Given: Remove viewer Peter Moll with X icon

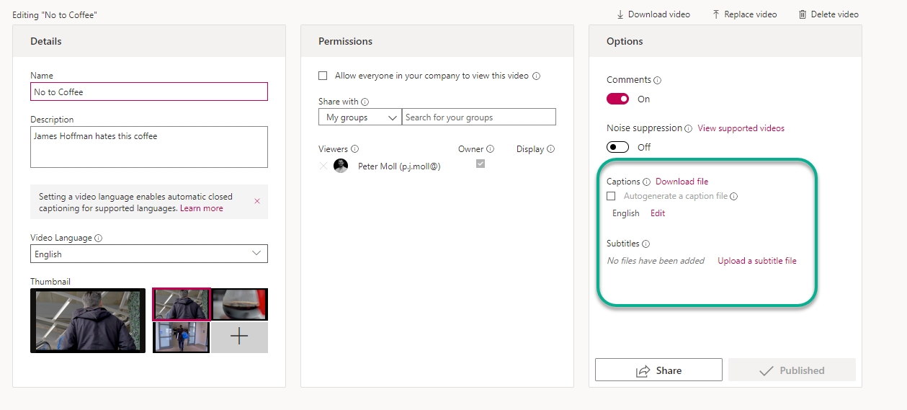Looking at the screenshot, I should (323, 166).
